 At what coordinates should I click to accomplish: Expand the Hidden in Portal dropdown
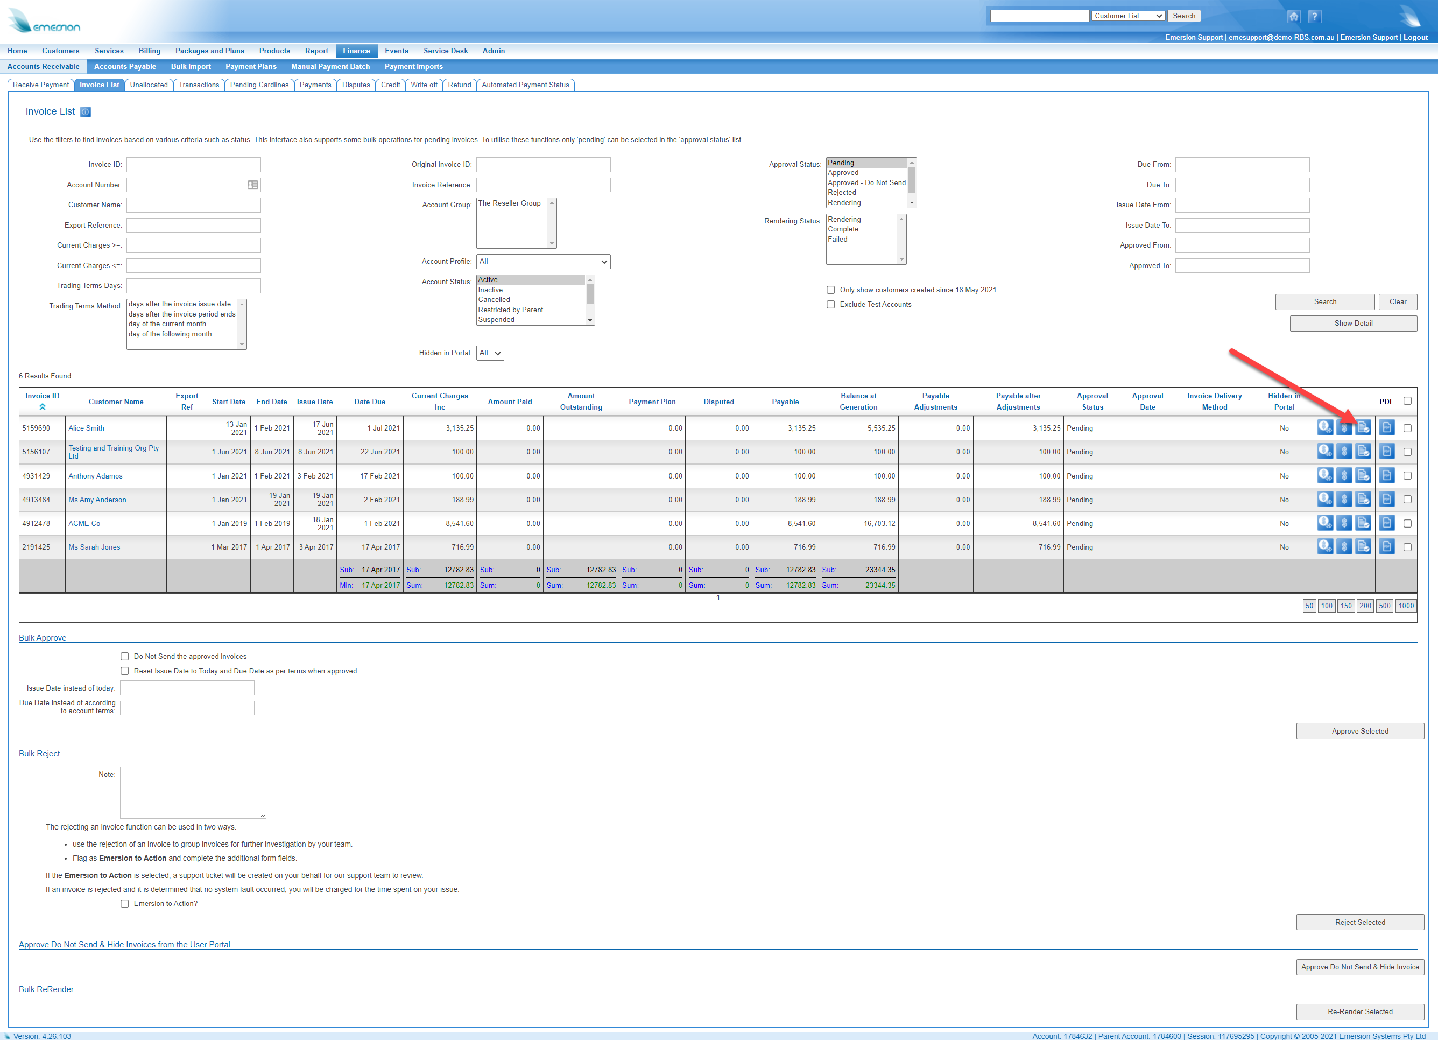click(490, 353)
